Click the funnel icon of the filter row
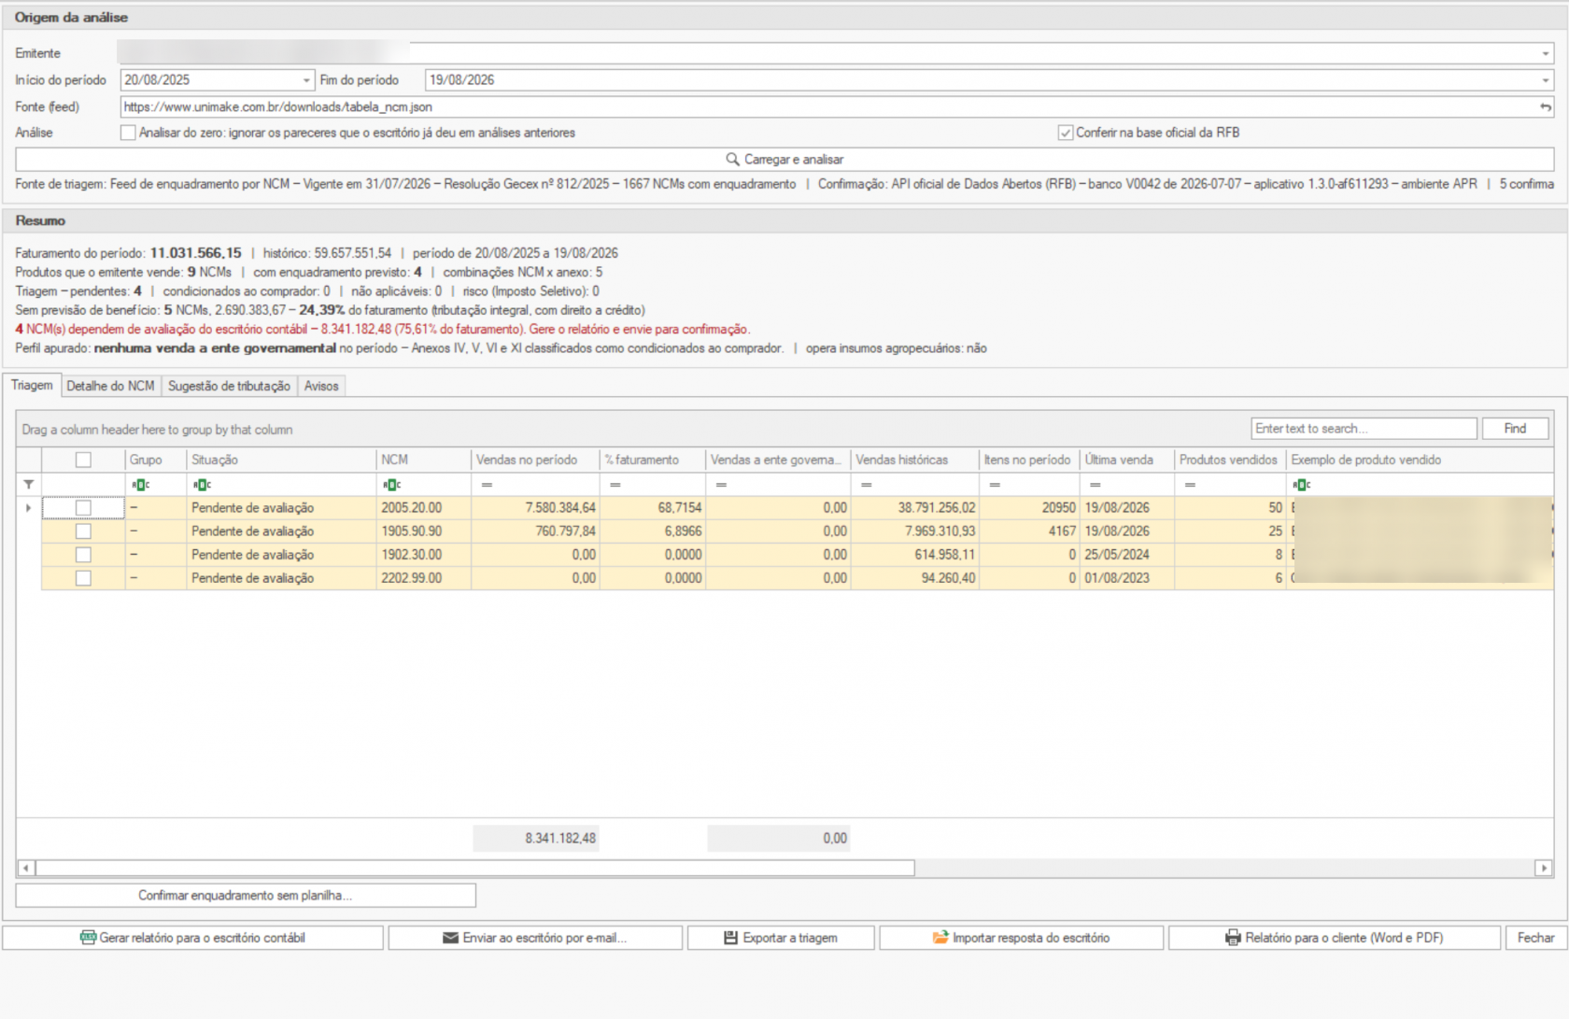The image size is (1569, 1019). 29,485
